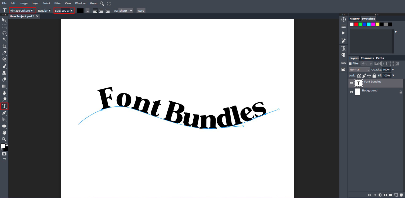Select the Brush tool
This screenshot has width=405, height=198.
[x=4, y=66]
